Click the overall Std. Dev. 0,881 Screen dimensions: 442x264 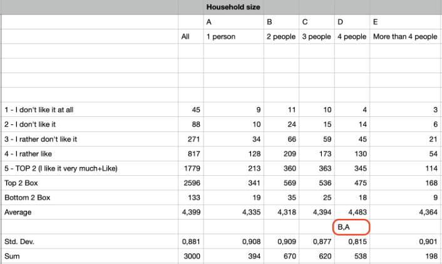coord(191,241)
